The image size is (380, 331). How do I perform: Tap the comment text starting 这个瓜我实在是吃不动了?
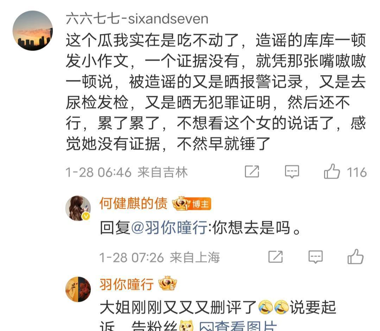(x=216, y=92)
